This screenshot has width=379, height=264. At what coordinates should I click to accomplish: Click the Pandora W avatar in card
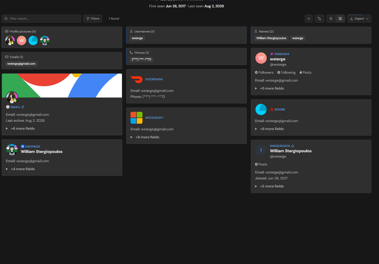261,58
